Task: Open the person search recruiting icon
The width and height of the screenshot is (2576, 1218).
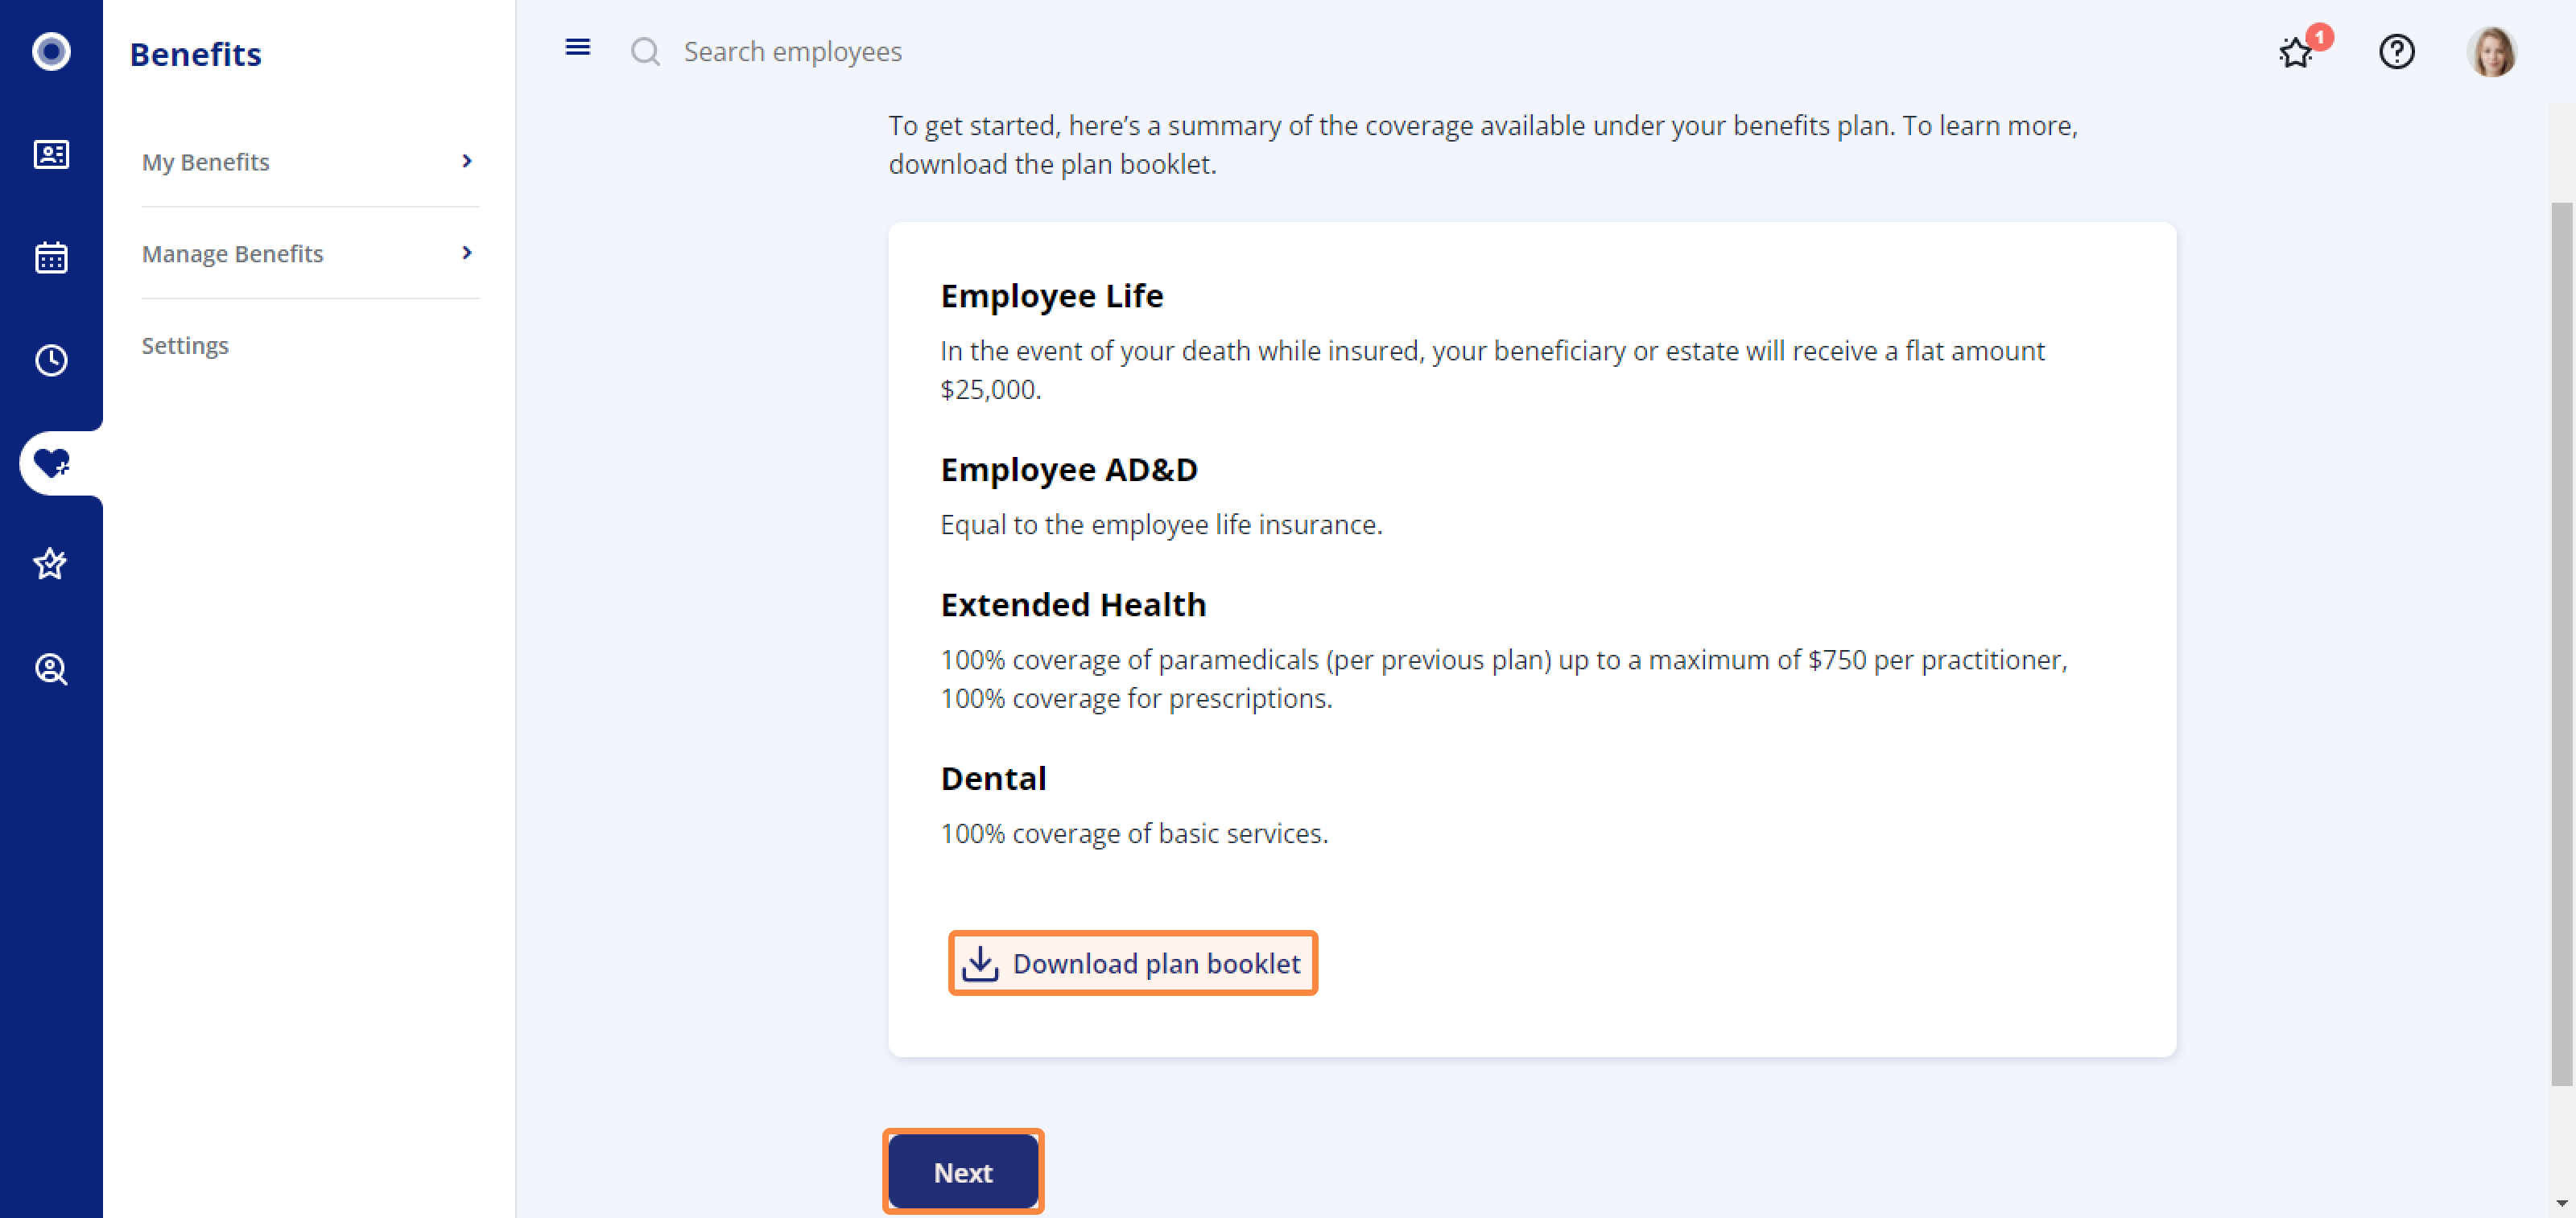Action: [x=51, y=669]
